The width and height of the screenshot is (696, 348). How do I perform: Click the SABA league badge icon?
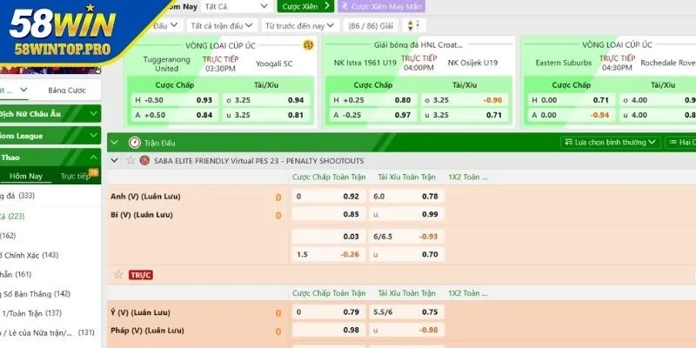[x=146, y=161]
